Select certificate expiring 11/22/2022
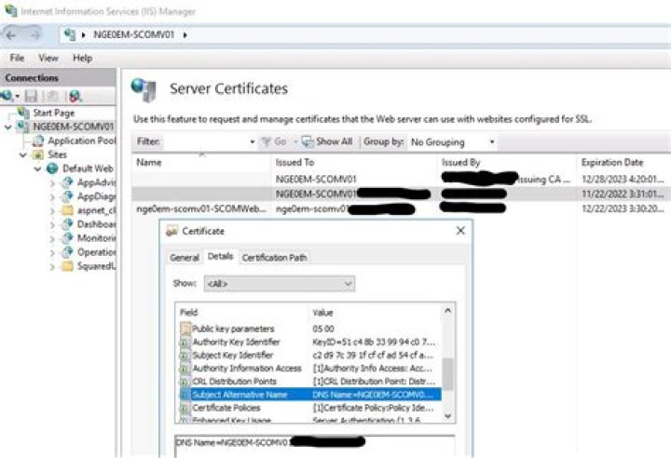This screenshot has height=458, width=671. pos(401,195)
